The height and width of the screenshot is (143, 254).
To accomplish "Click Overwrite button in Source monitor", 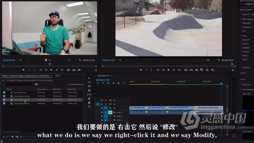I will tap(74, 70).
